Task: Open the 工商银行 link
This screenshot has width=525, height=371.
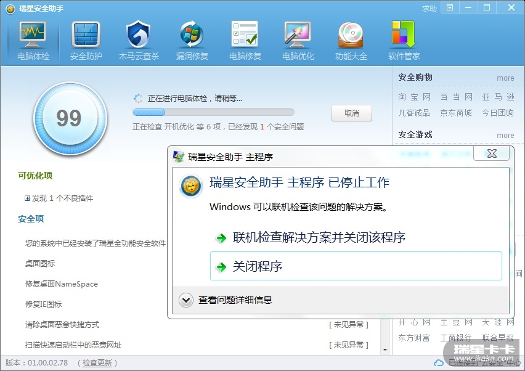Action: pyautogui.click(x=456, y=338)
